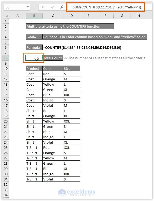Click the 'Product' column header cell
Image resolution: width=154 pixels, height=201 pixels.
[34, 68]
